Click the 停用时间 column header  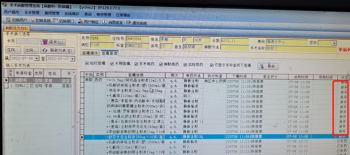pyautogui.click(x=326, y=77)
